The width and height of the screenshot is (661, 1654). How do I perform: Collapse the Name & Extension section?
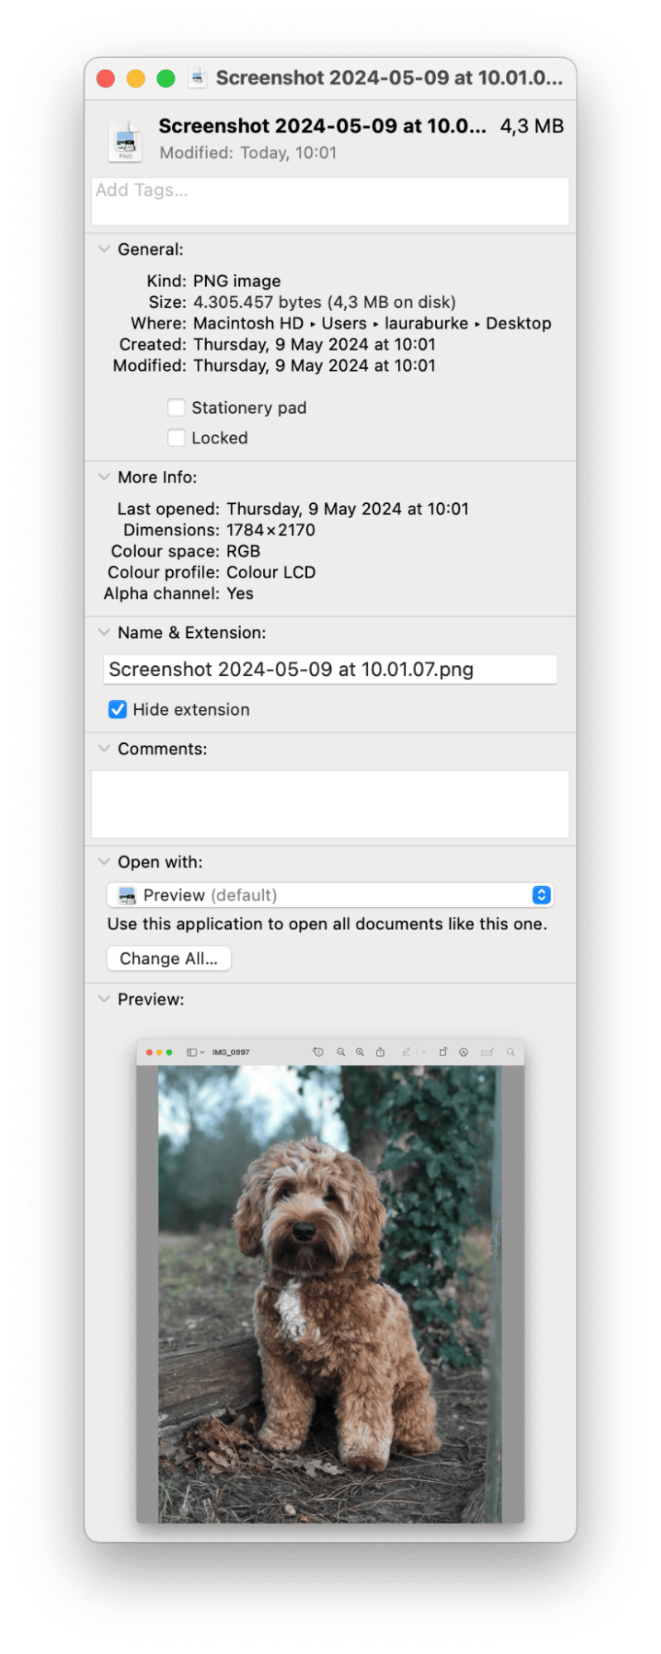tap(104, 633)
